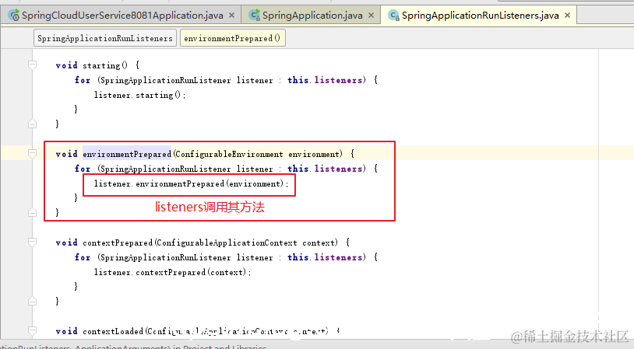Screen dimensions: 634x349
Task: Close the SpringApplication.java tab
Action: click(x=372, y=16)
